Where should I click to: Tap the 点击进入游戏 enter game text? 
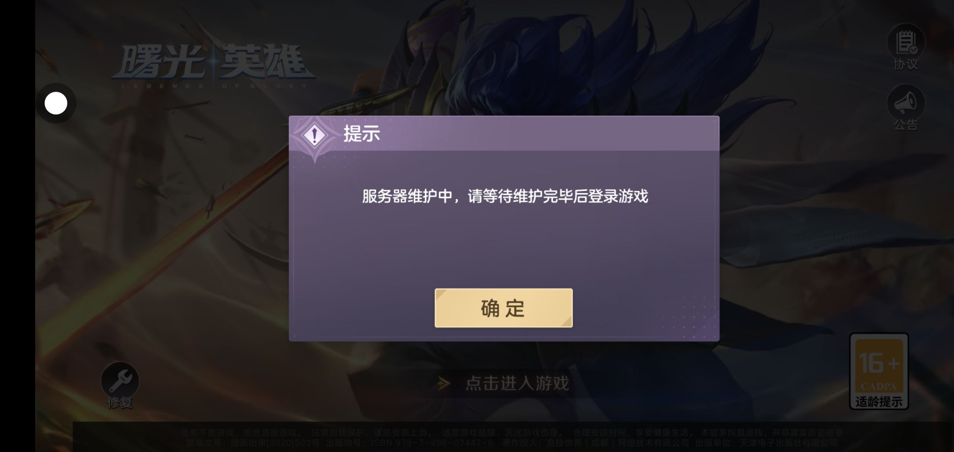518,383
